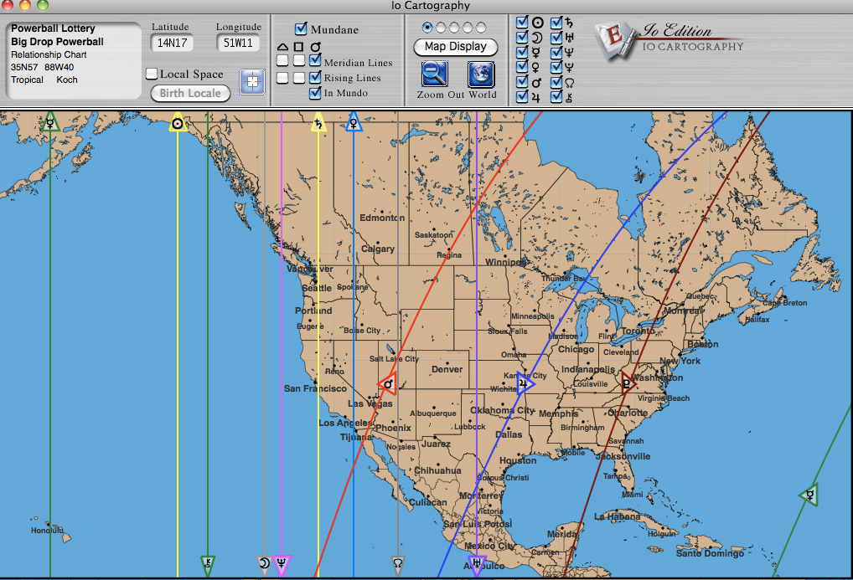Click the green Mercury marker over Alaska
The image size is (853, 580).
coord(50,122)
